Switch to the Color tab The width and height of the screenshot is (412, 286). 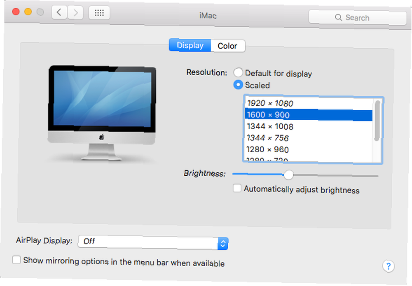tap(228, 46)
